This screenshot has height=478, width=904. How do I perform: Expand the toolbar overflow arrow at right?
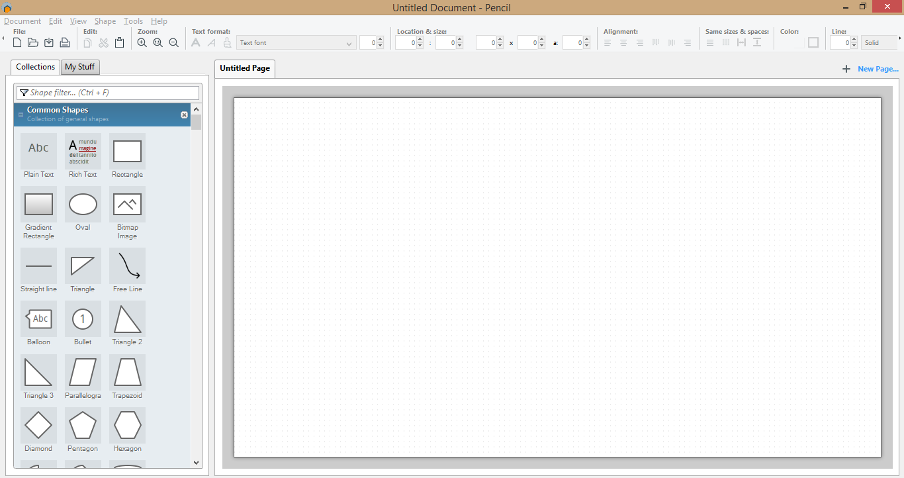(900, 39)
